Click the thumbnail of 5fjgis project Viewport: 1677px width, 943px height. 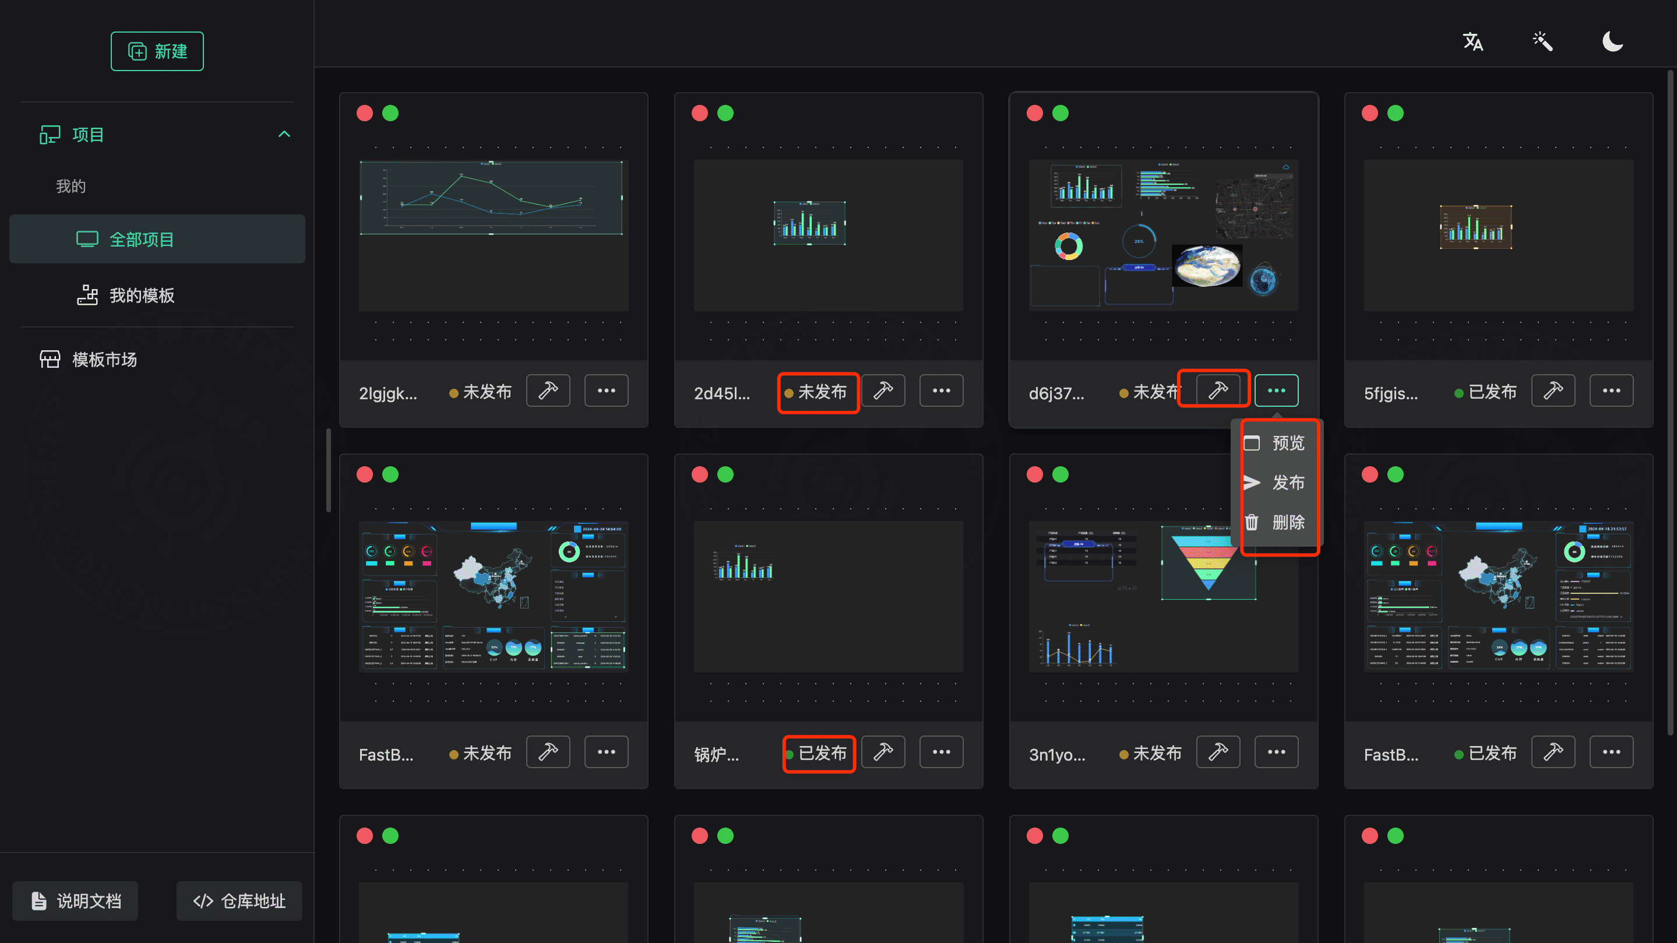[x=1499, y=235]
